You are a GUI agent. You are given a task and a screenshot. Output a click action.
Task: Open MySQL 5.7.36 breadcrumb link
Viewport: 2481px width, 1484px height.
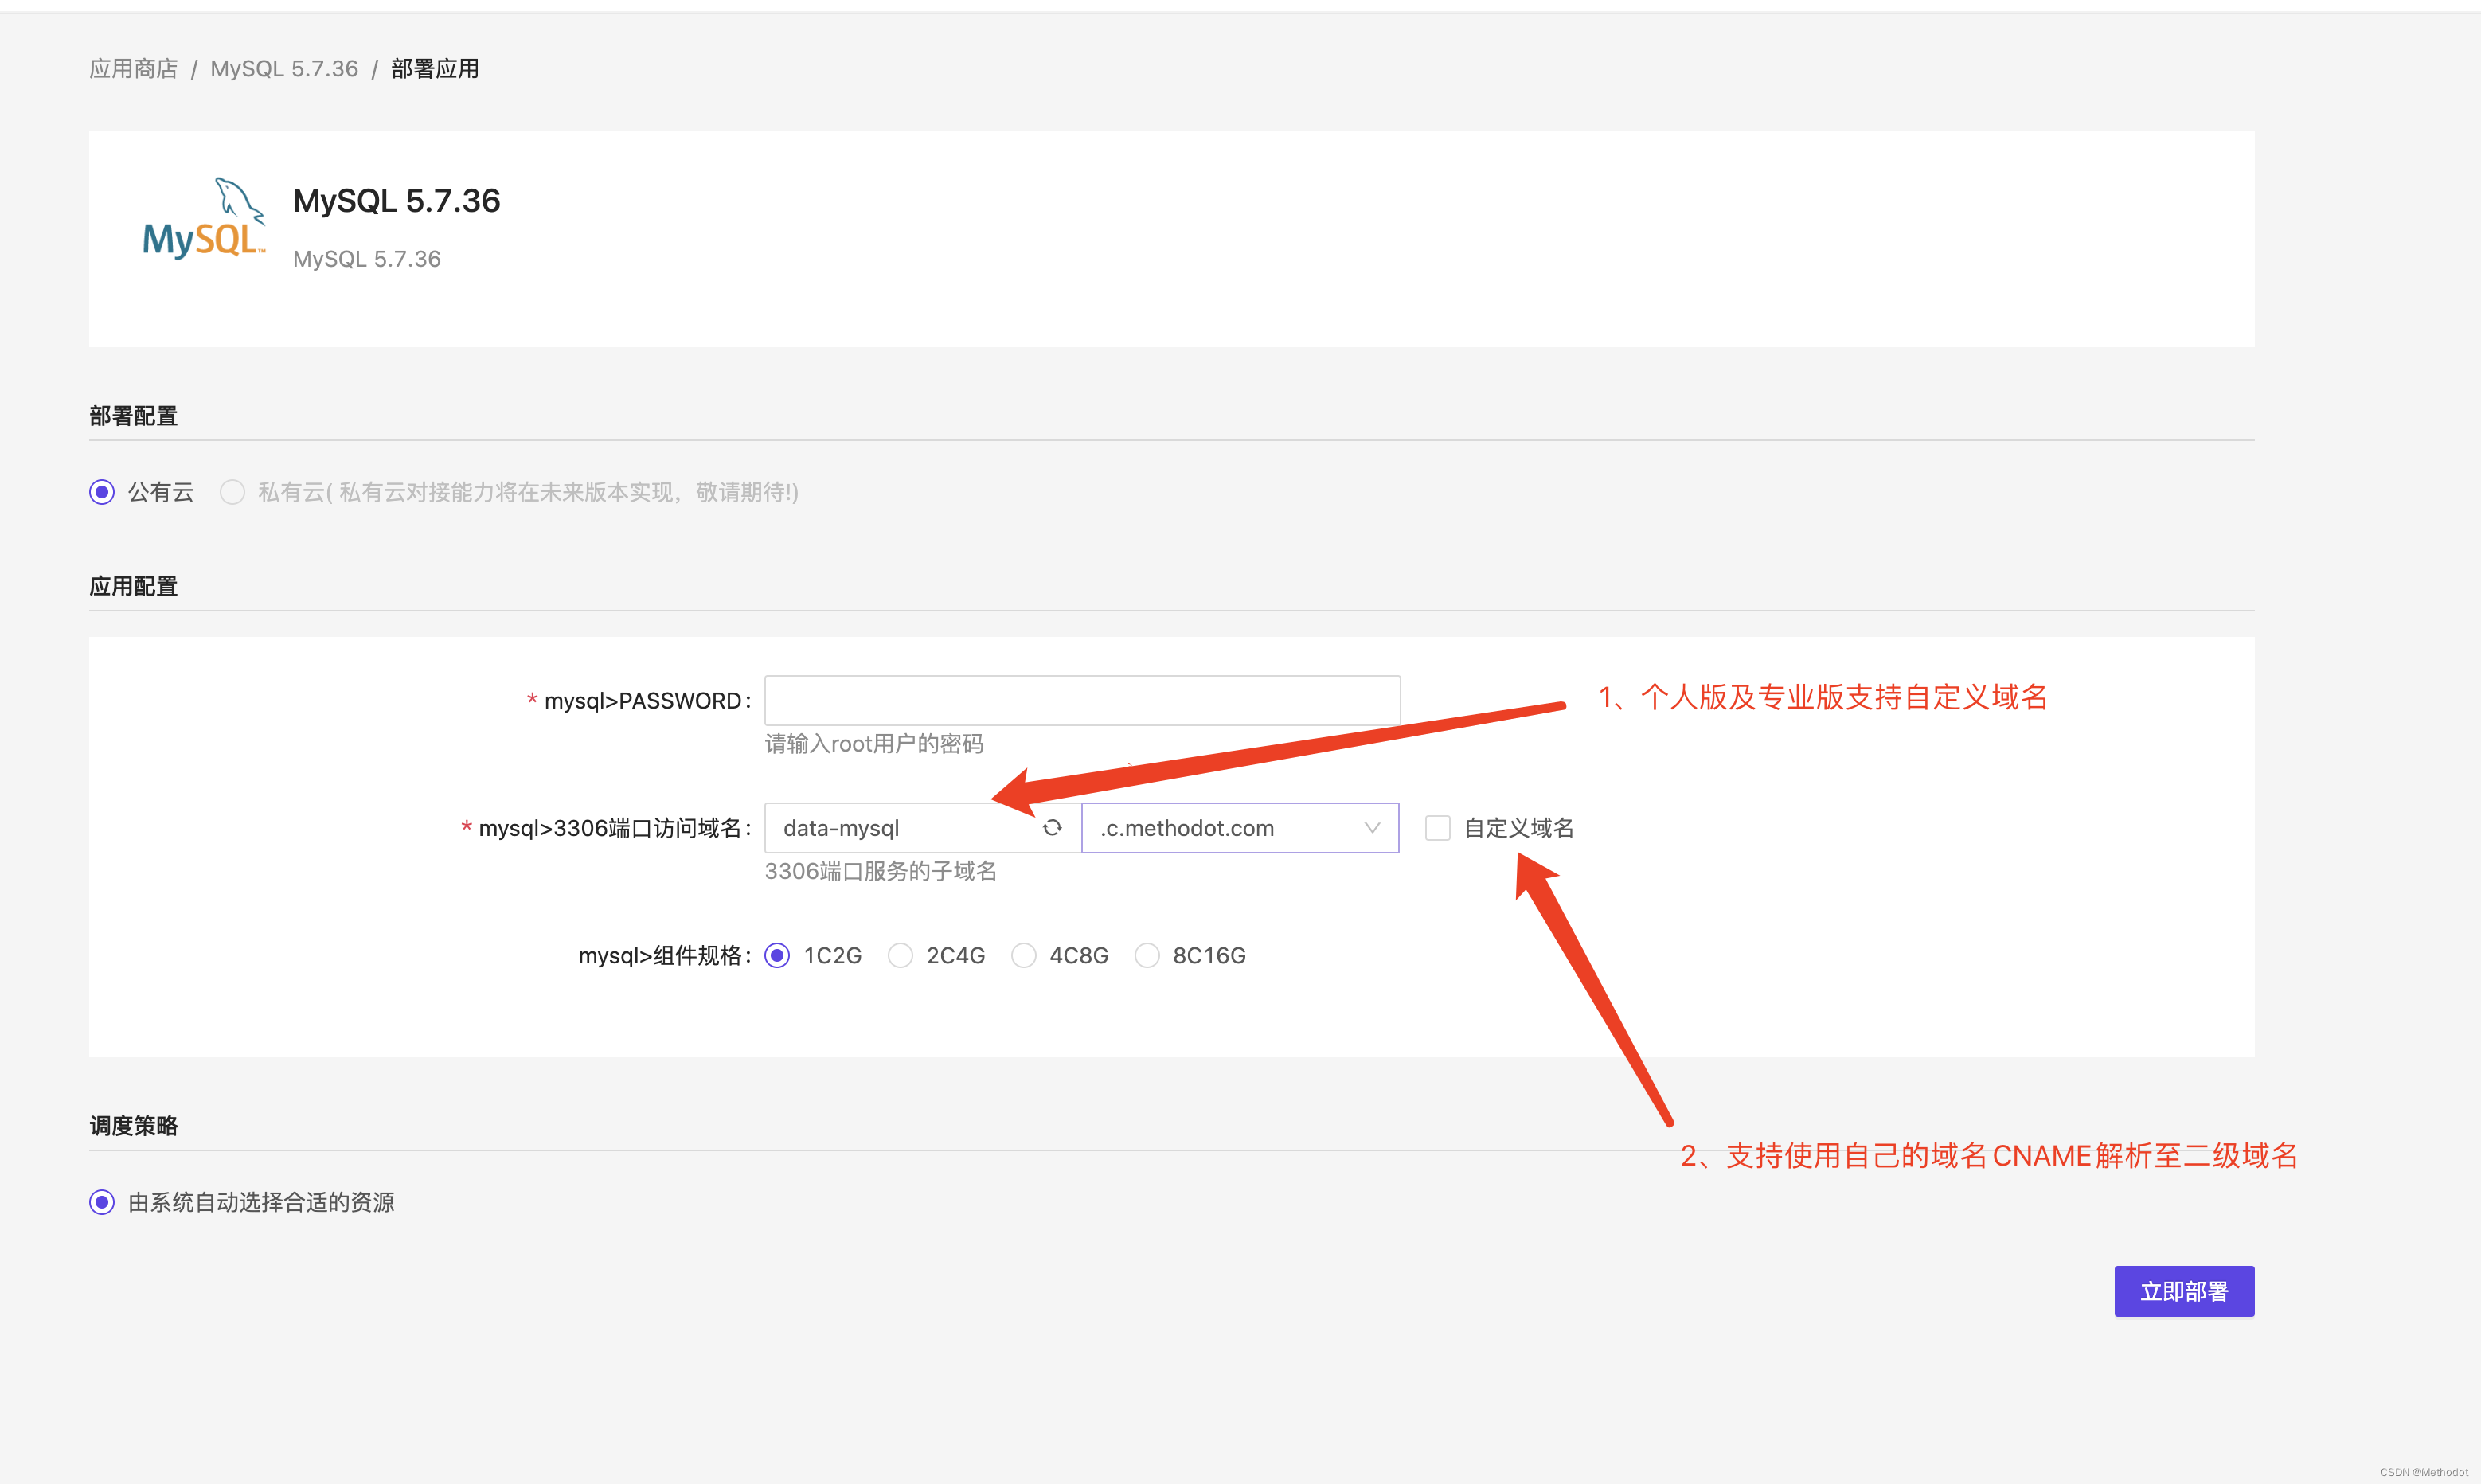[284, 69]
